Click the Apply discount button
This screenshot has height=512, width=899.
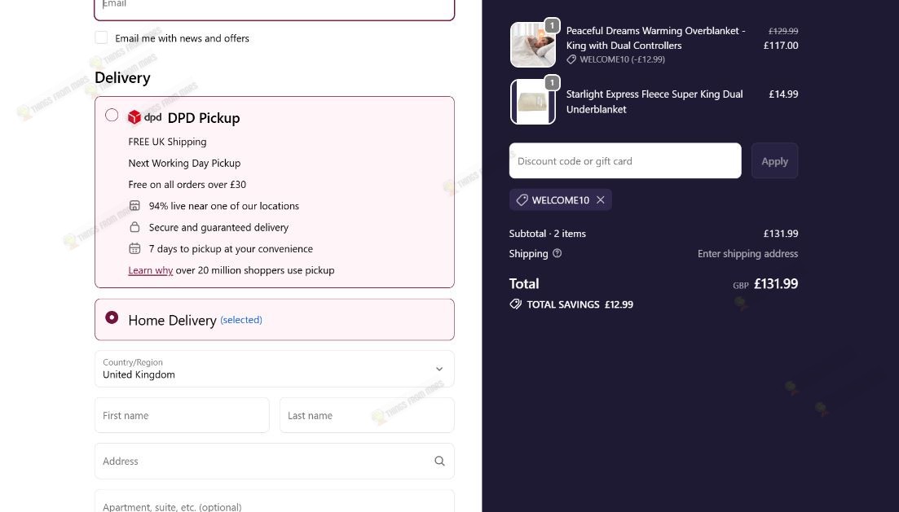click(x=774, y=161)
